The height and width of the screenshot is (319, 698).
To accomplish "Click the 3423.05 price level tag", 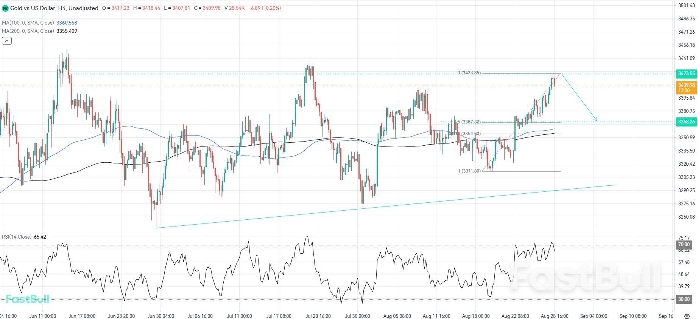I will coord(686,74).
